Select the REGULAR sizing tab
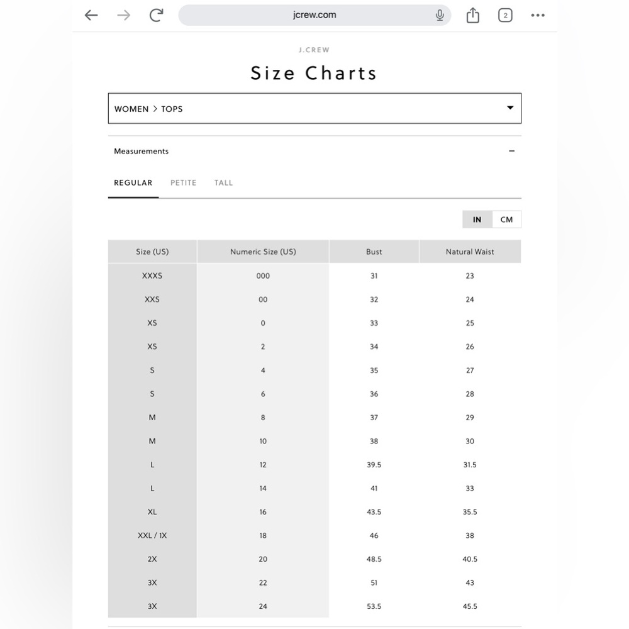Screen dimensions: 629x629 click(133, 183)
